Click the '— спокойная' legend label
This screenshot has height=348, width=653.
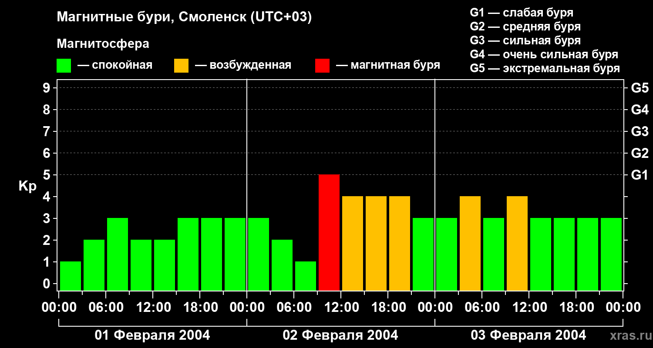pos(115,65)
